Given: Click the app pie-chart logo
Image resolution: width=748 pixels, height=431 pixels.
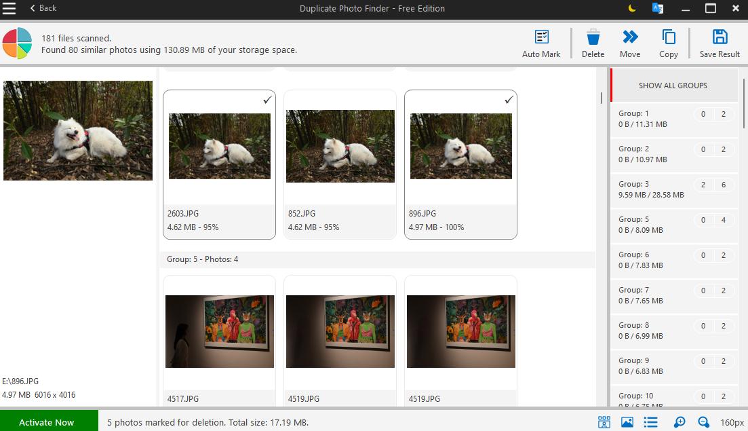Looking at the screenshot, I should [17, 43].
